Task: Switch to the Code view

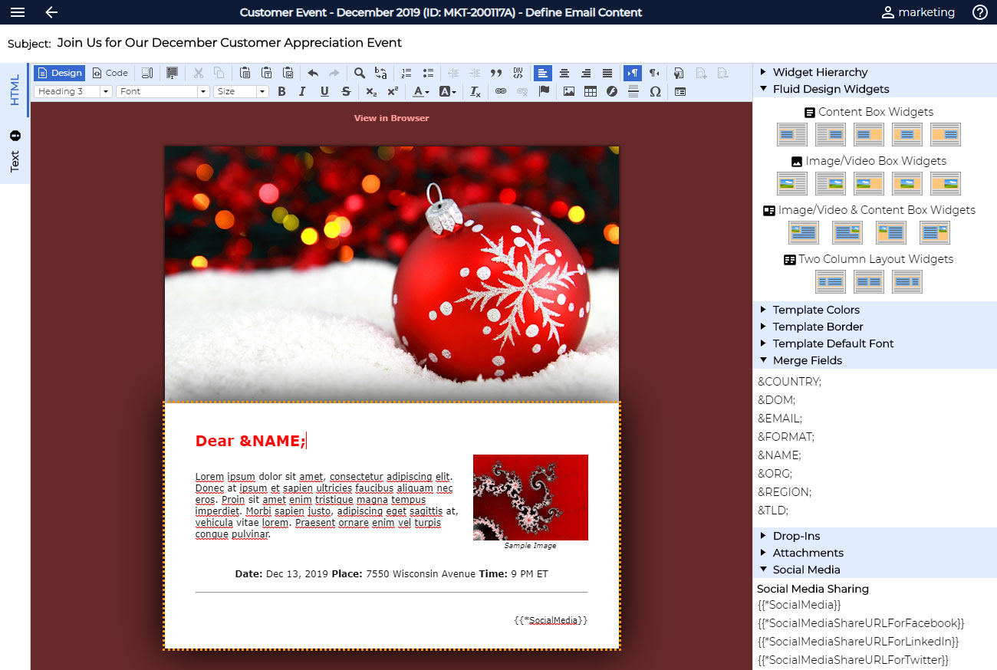Action: click(x=110, y=73)
